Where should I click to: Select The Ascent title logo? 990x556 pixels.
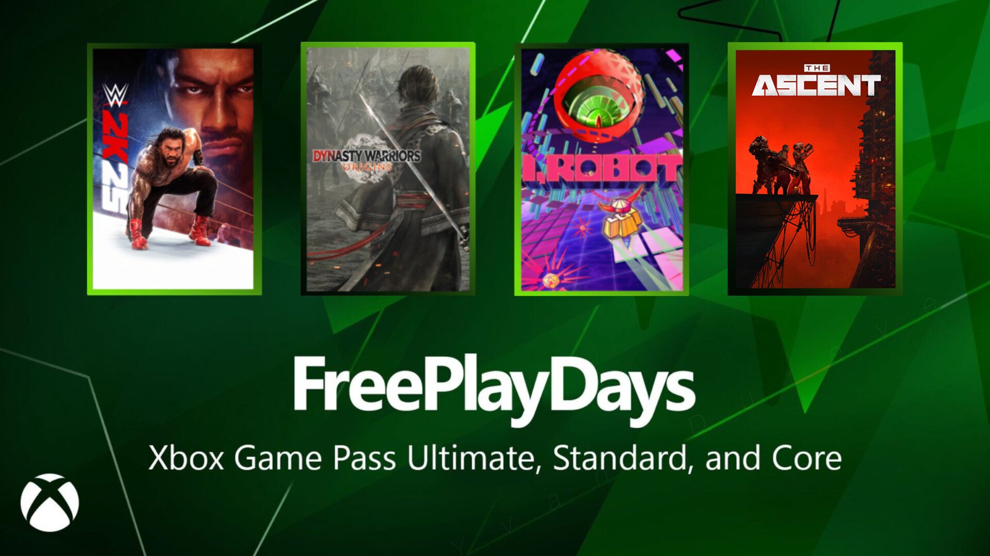[816, 81]
